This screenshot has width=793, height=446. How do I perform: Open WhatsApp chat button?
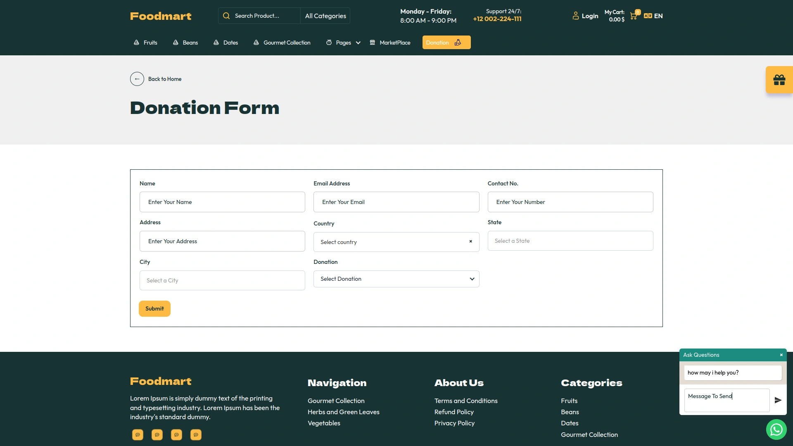point(776,429)
